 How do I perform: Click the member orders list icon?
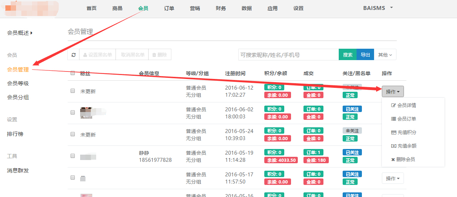click(394, 119)
